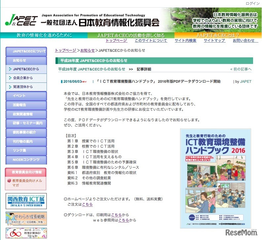Screen dimensions: 262x240
Task: Open サイトマップ link
Action: [214, 41]
